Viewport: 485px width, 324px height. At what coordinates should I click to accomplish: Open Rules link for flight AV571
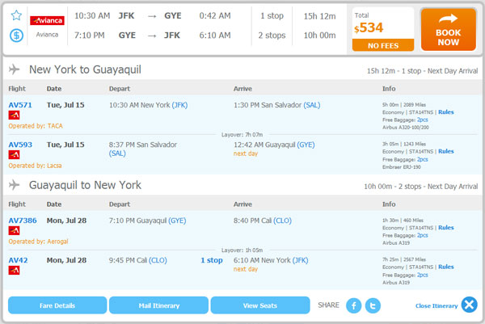click(x=445, y=112)
